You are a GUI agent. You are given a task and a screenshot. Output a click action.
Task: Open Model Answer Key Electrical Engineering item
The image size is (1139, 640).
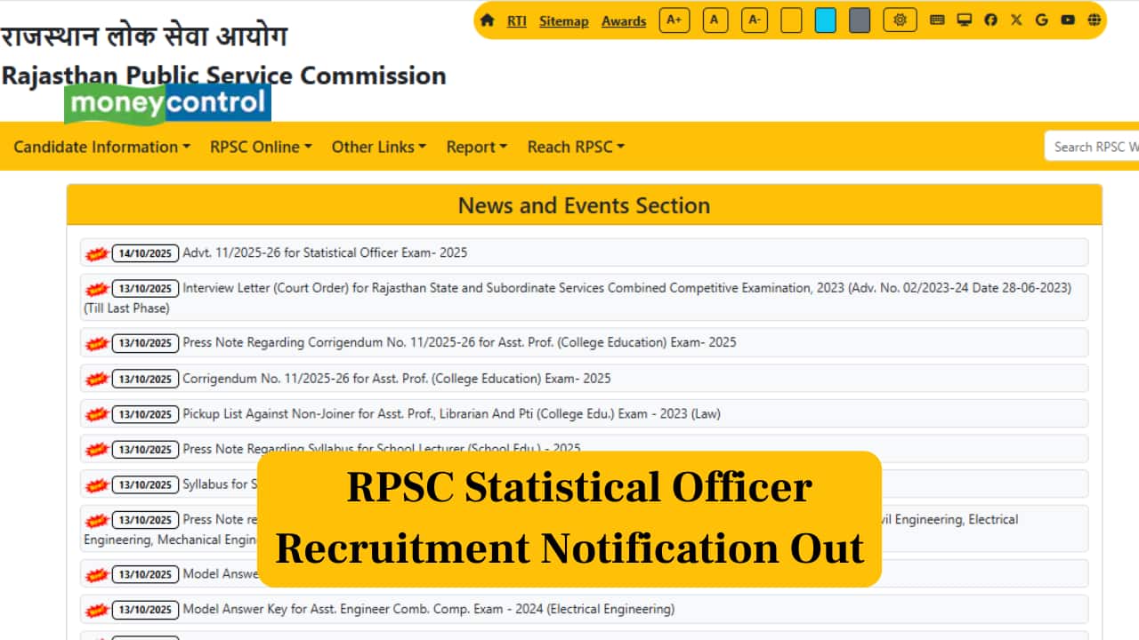pos(428,609)
